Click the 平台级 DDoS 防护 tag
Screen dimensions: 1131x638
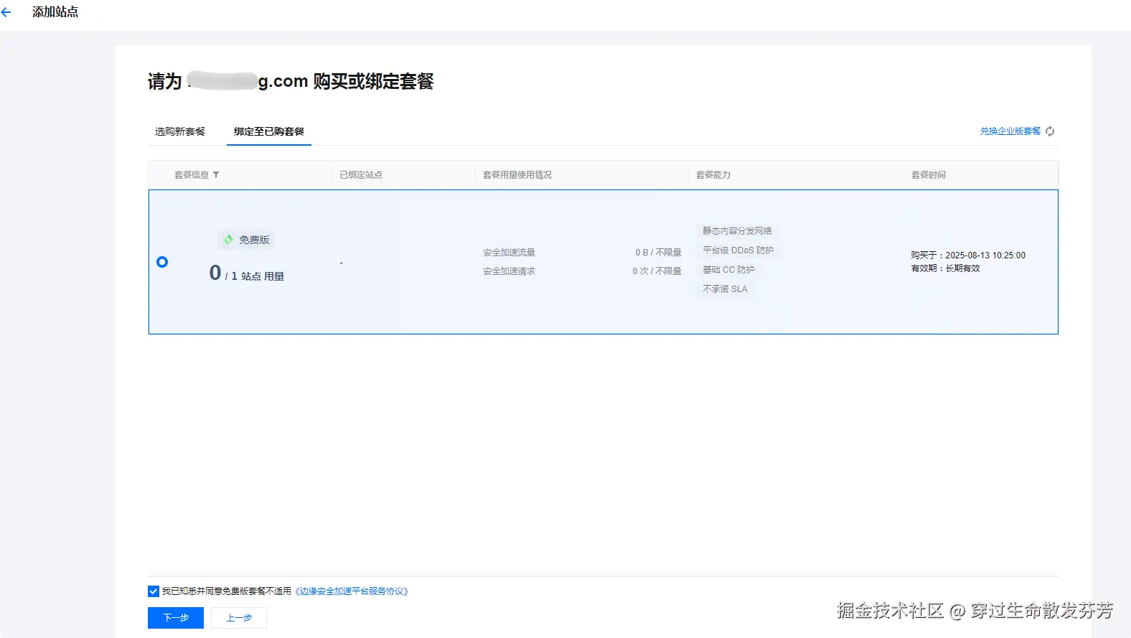coord(738,250)
